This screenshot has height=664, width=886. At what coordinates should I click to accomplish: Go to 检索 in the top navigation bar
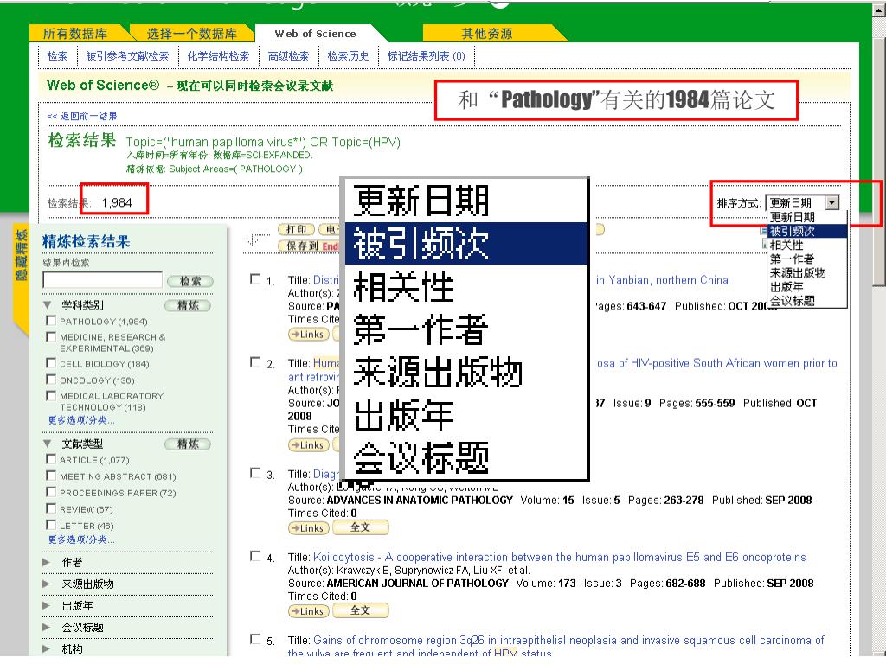coord(58,56)
